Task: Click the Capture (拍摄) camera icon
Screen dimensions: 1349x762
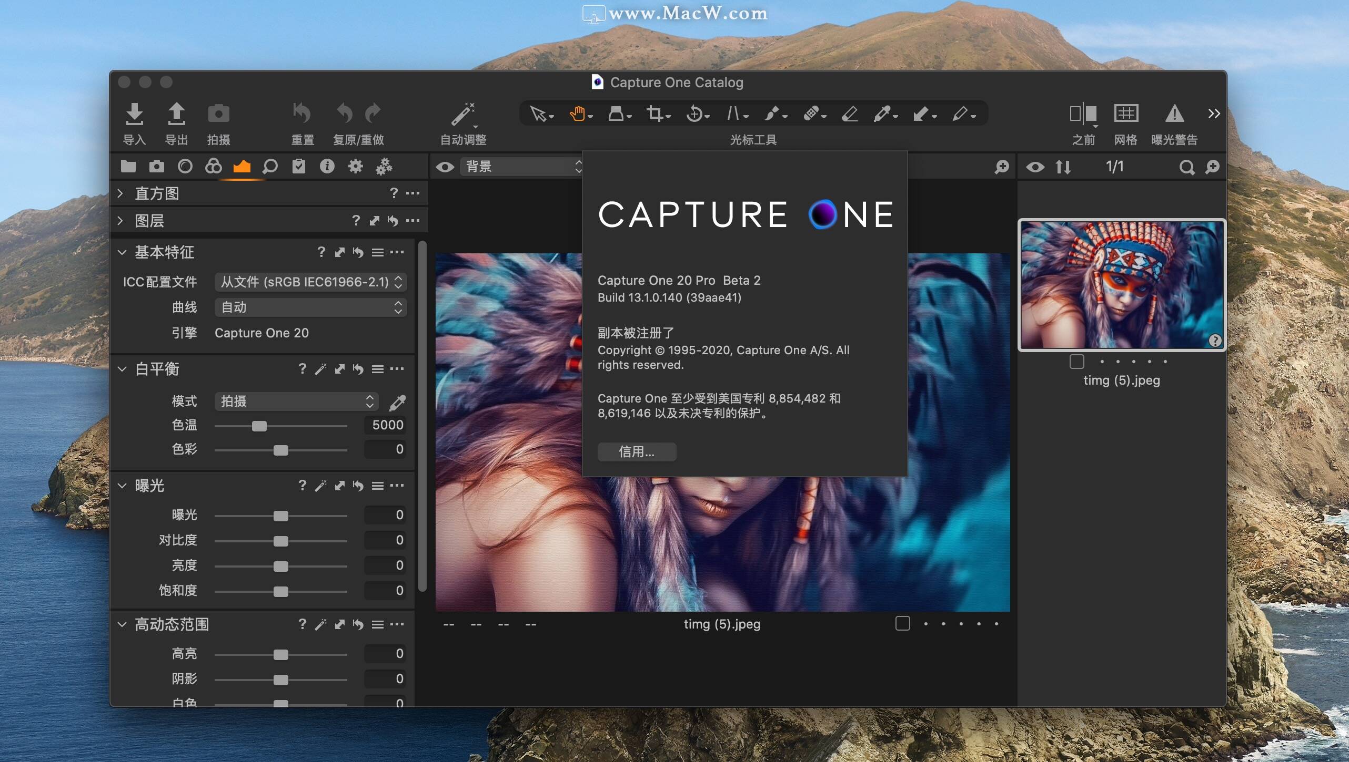Action: (x=218, y=114)
